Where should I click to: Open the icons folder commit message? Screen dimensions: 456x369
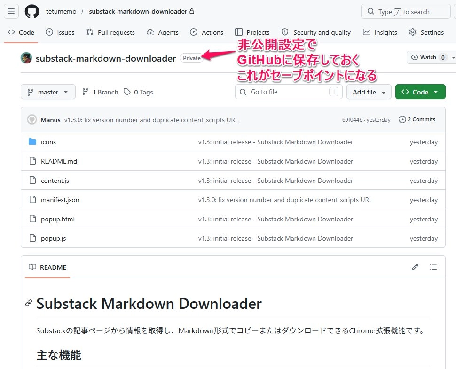275,142
